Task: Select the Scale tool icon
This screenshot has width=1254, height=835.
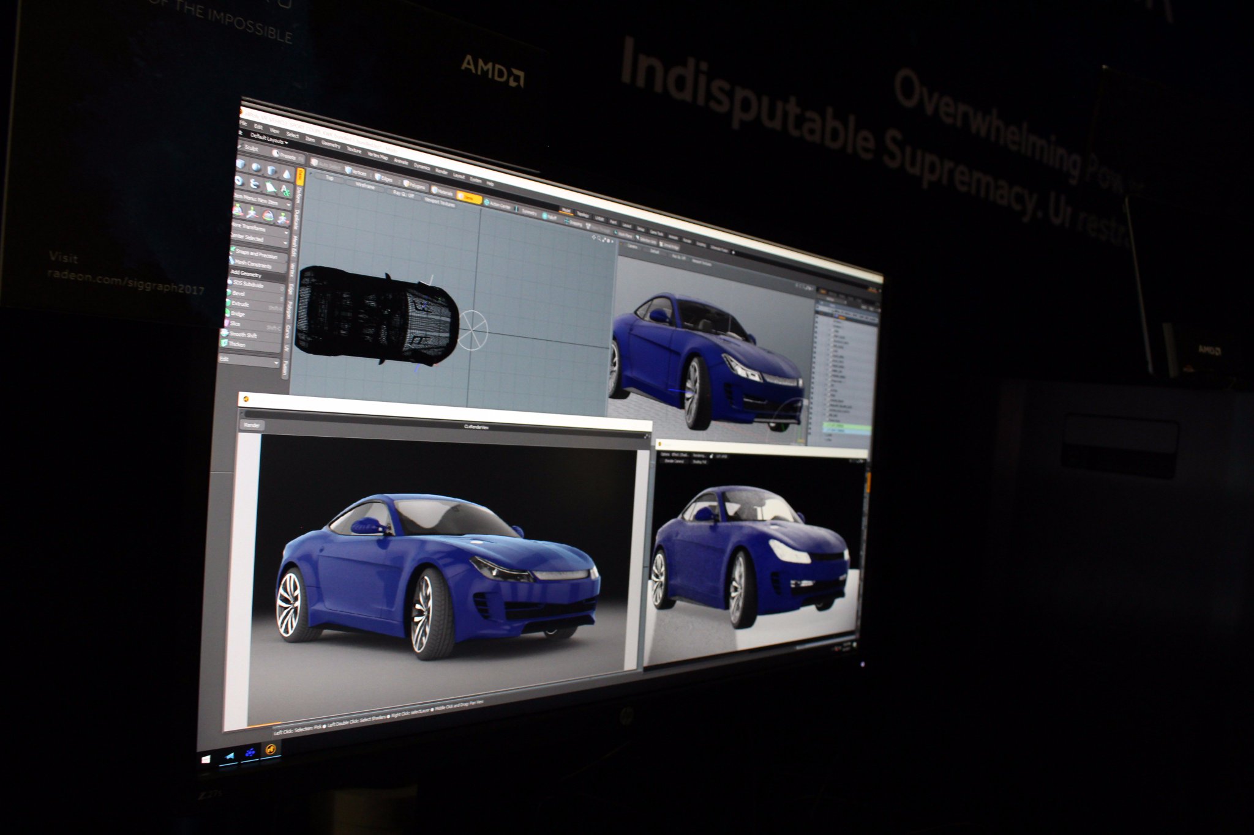Action: 283,218
